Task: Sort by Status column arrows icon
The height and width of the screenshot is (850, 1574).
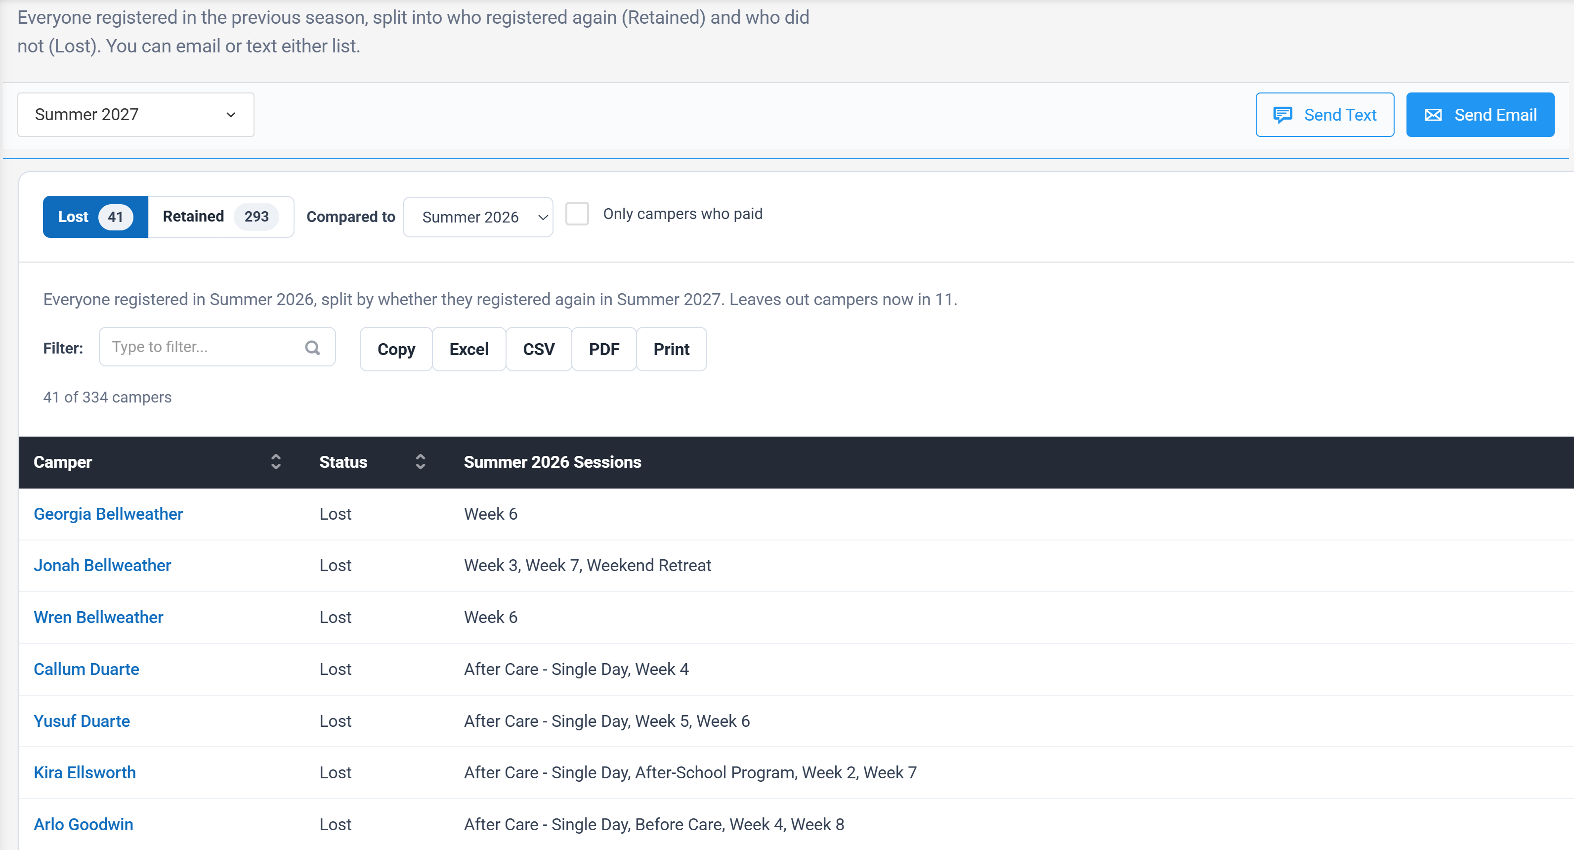Action: [x=421, y=462]
